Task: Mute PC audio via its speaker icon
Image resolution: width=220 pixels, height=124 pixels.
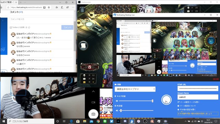Action: [x=117, y=111]
